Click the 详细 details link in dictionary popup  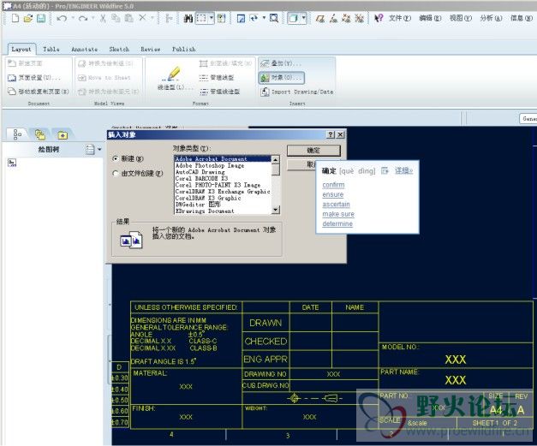(x=404, y=170)
